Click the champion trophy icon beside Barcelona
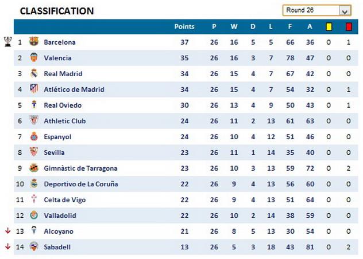Screen dimensions: 363x259 7,41
